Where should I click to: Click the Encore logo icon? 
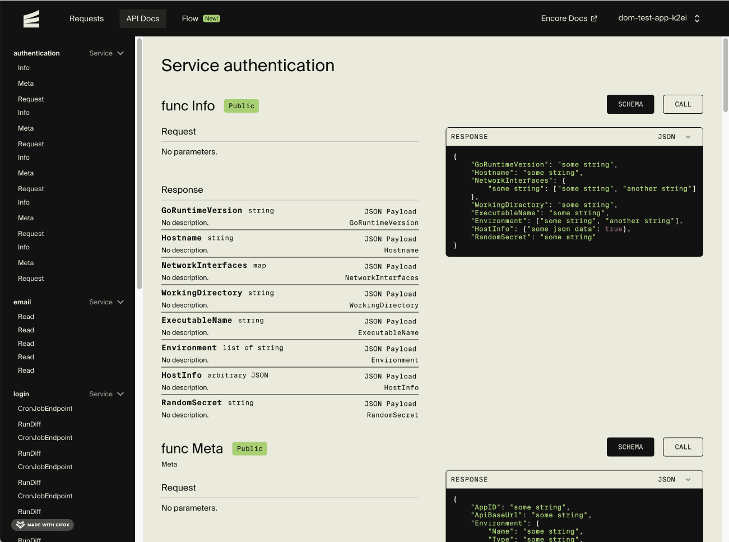[x=31, y=18]
